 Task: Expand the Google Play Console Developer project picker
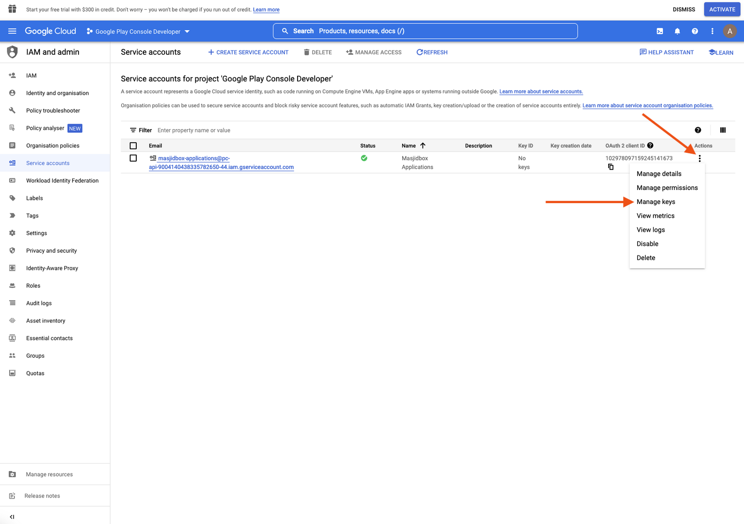138,32
